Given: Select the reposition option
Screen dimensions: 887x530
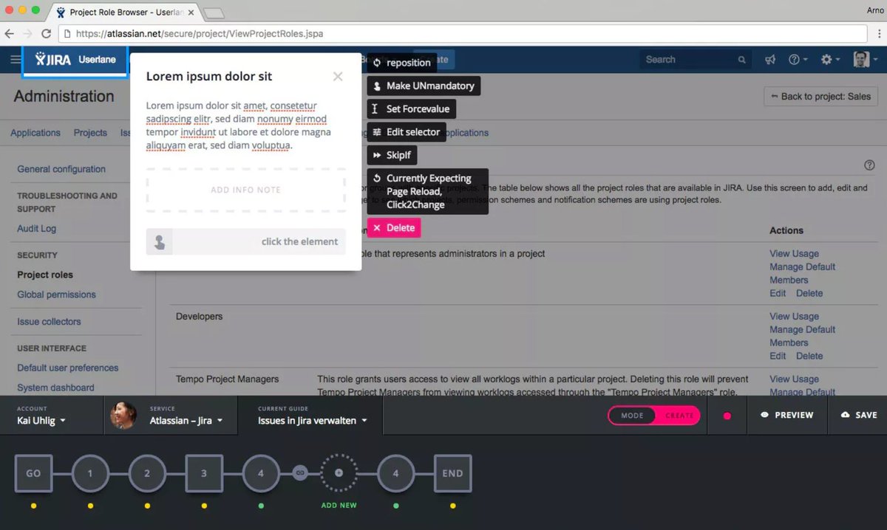Looking at the screenshot, I should (x=401, y=63).
